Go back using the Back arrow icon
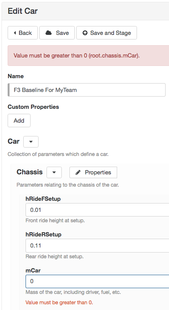Viewport: 169px width, 310px height. click(15, 33)
